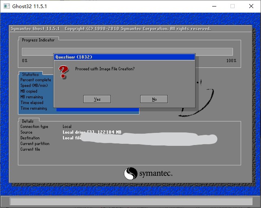Select the 'Time elapsed' statistics label

click(x=32, y=102)
